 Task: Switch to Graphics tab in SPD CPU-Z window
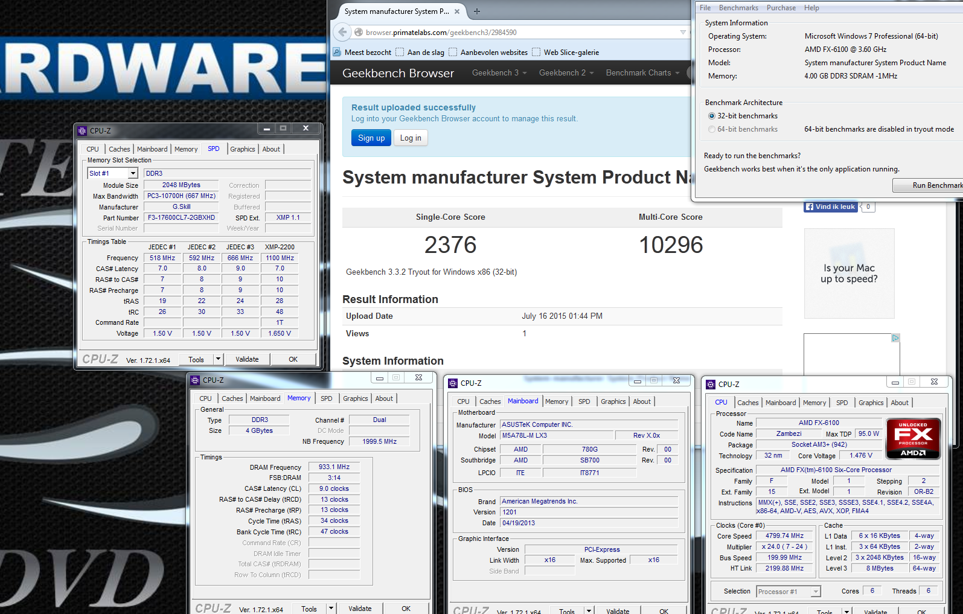[x=243, y=149]
